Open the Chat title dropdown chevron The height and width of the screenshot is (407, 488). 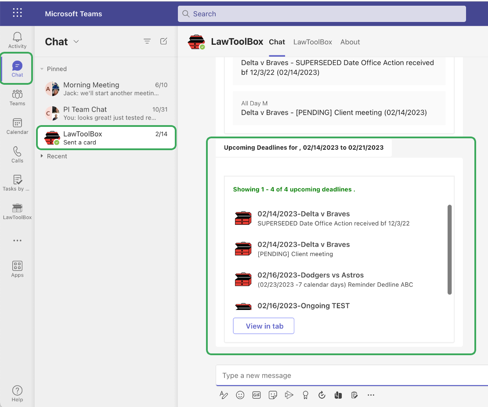(x=76, y=41)
